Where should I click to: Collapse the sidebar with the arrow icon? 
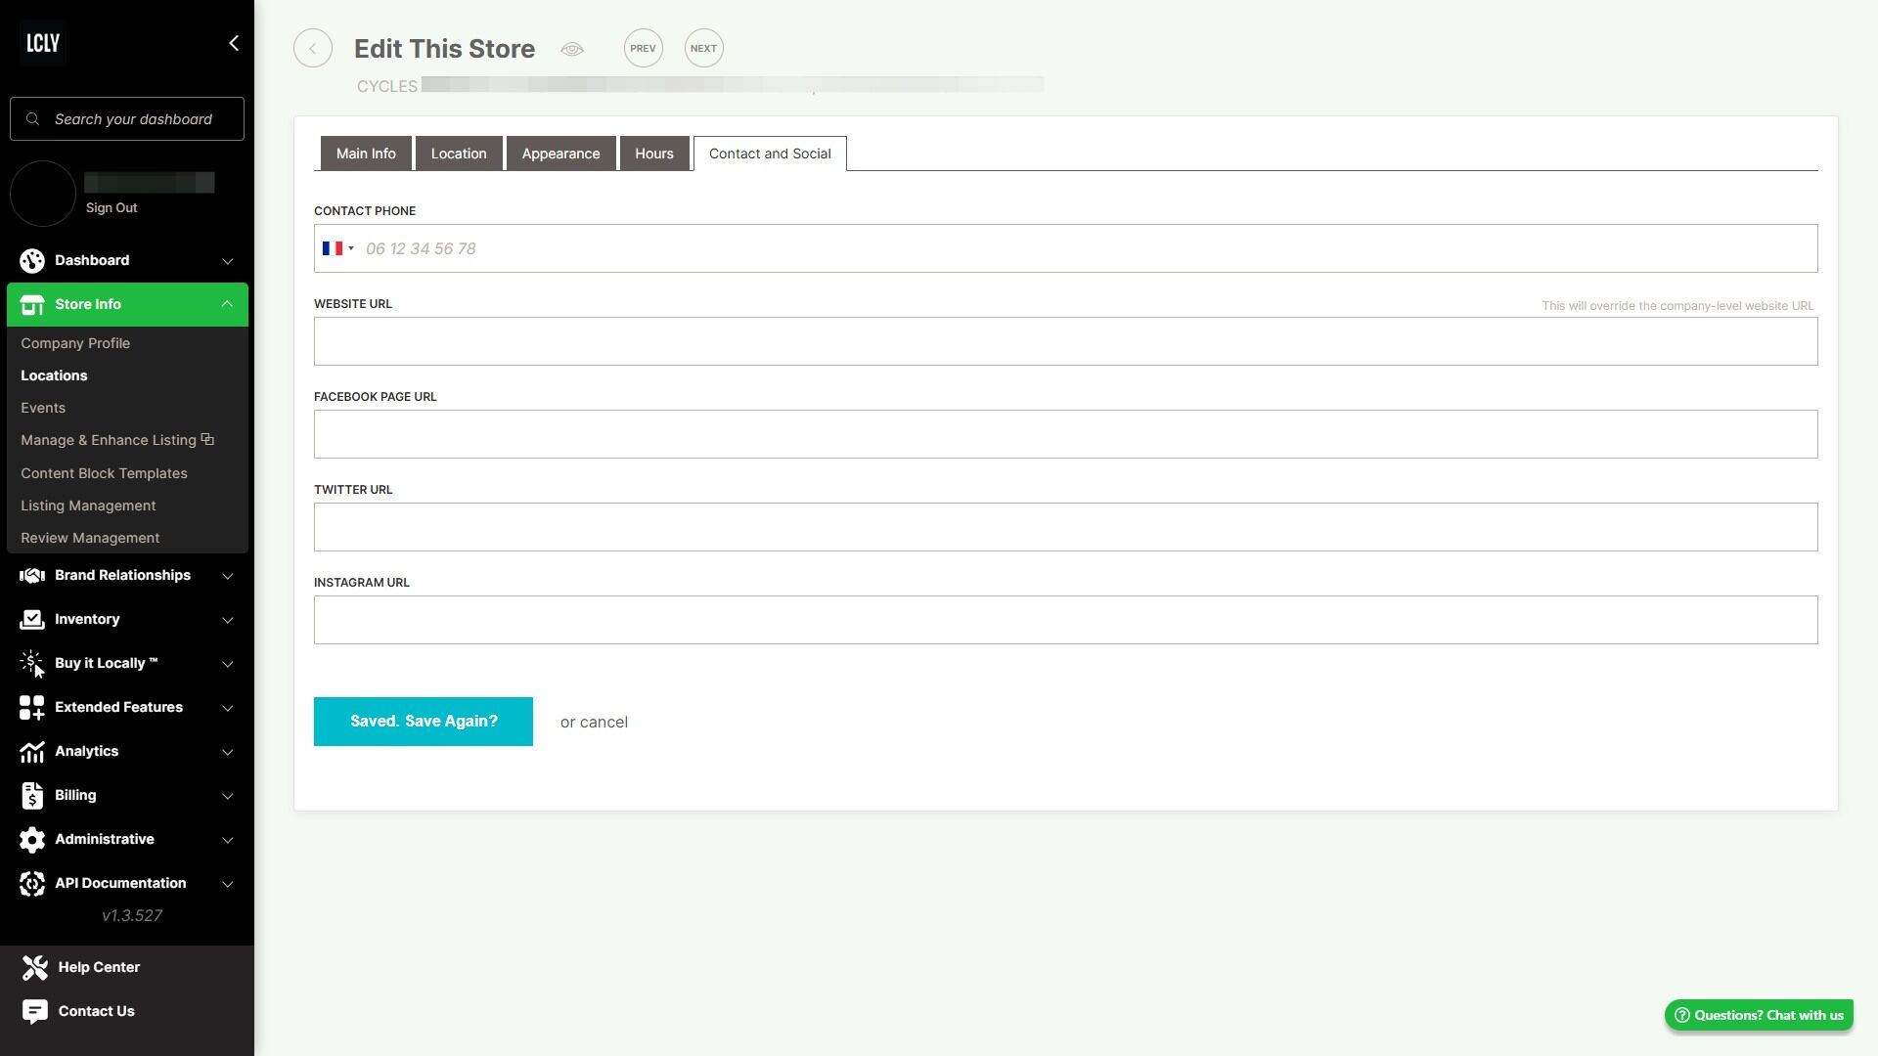pos(233,43)
